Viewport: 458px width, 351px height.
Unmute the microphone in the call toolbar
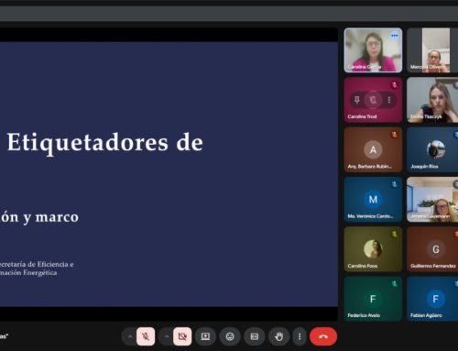(146, 336)
